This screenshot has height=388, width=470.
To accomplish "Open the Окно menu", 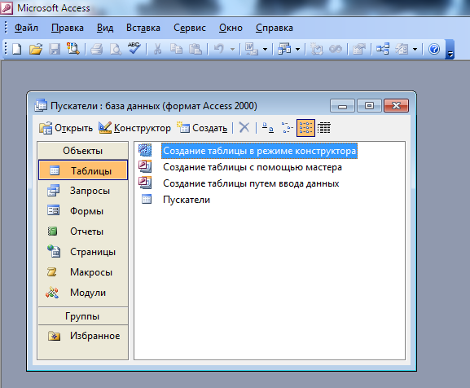I will point(231,28).
